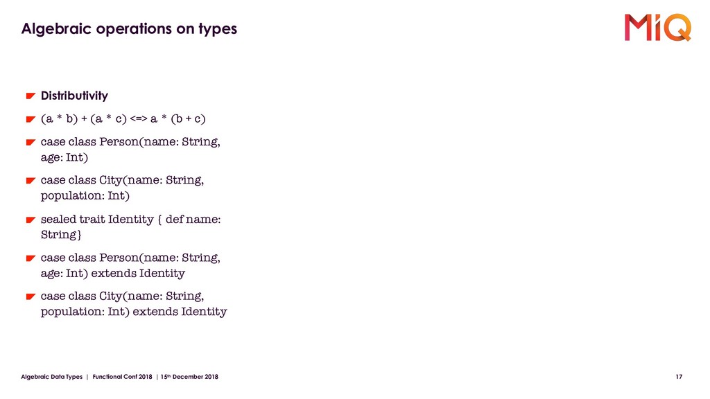Click bullet icon beside first Person case class
This screenshot has height=399, width=710.
point(31,143)
